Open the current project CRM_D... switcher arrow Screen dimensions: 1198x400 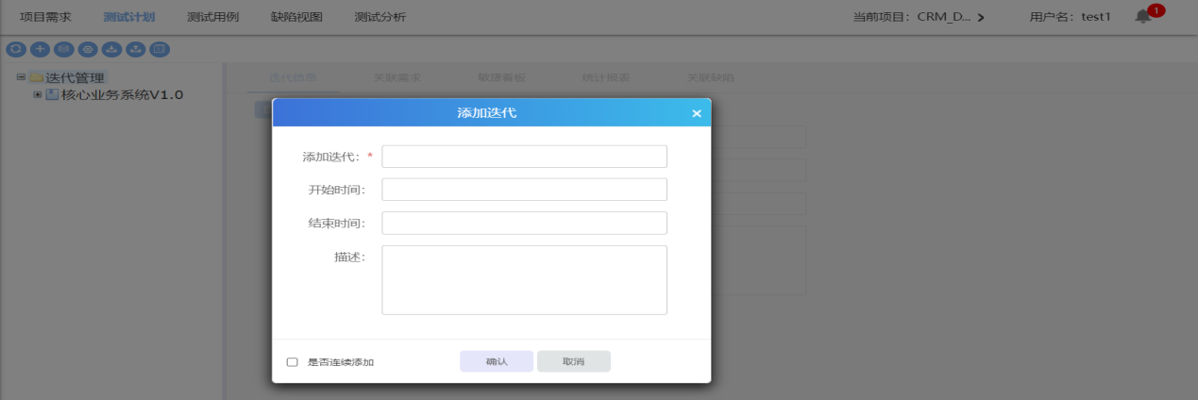pyautogui.click(x=982, y=18)
